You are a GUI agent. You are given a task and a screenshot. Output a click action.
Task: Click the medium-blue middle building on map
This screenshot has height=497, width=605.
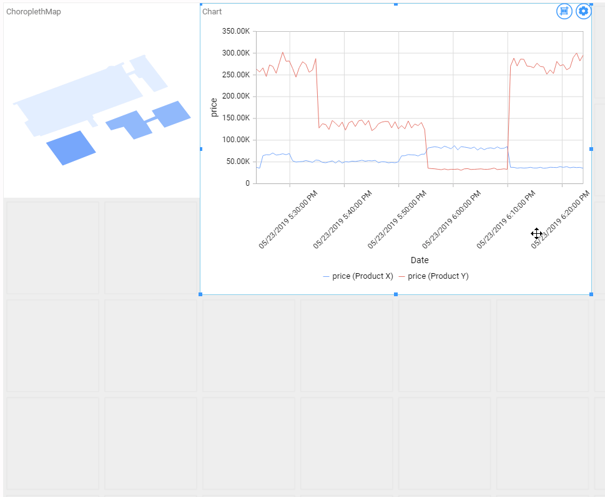130,124
